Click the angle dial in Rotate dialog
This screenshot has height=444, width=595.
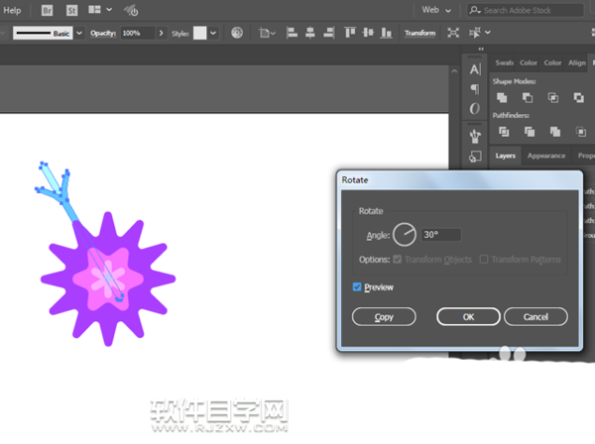pos(405,235)
